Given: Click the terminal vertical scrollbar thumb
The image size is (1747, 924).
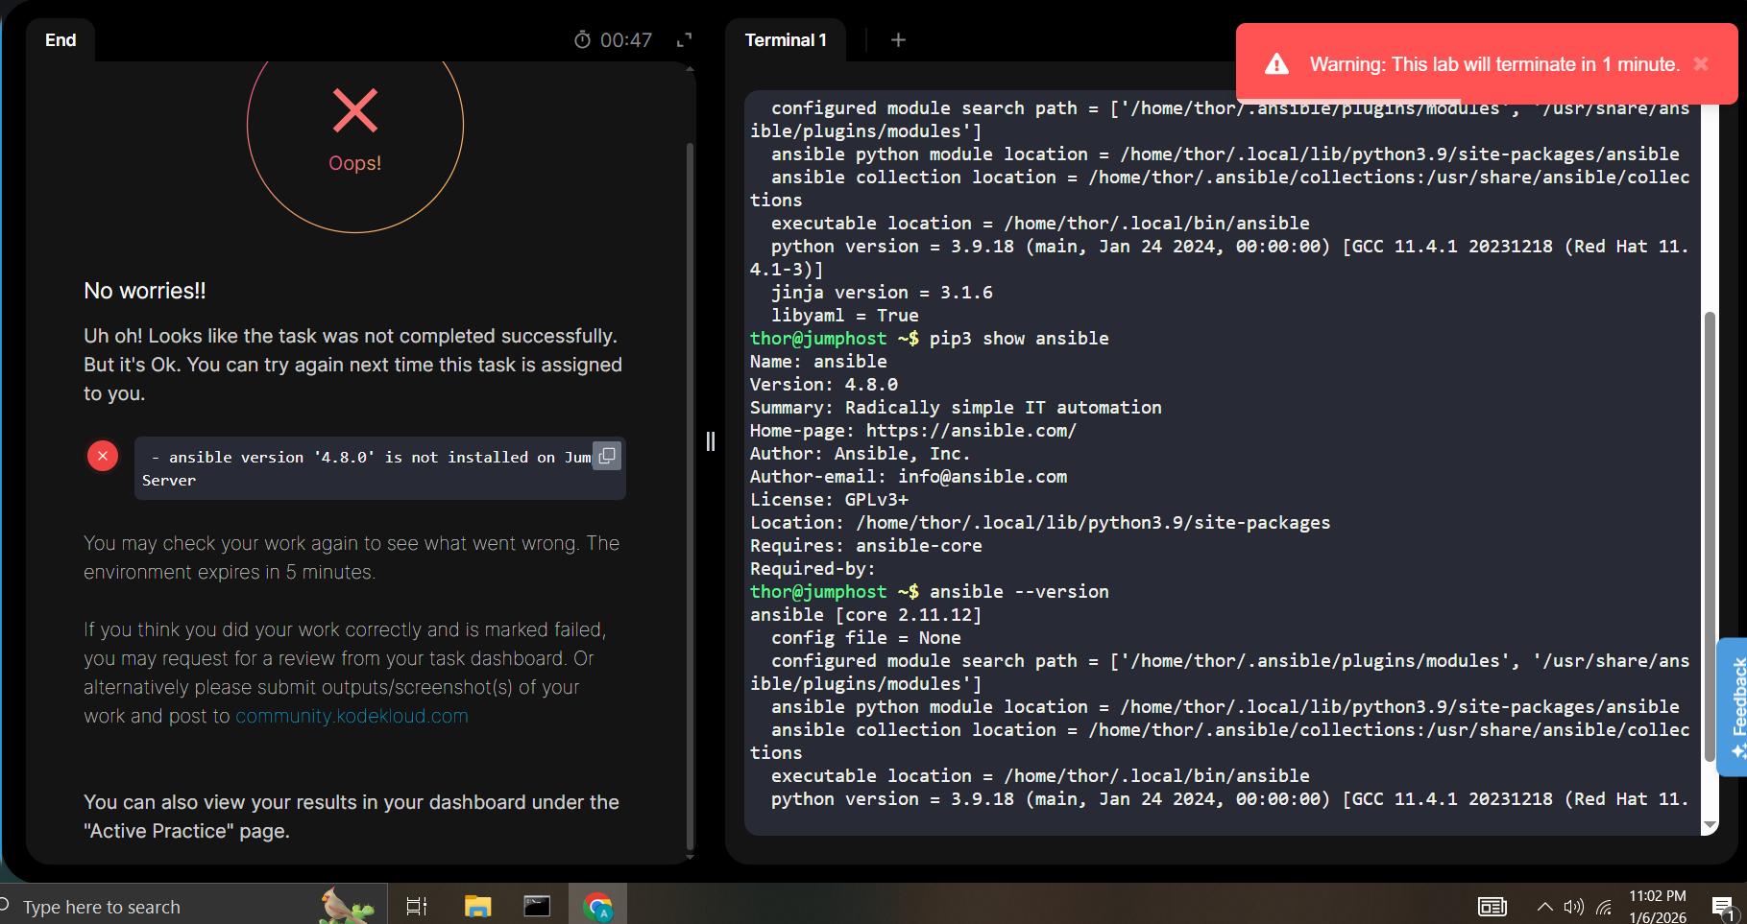Looking at the screenshot, I should coord(1709,537).
